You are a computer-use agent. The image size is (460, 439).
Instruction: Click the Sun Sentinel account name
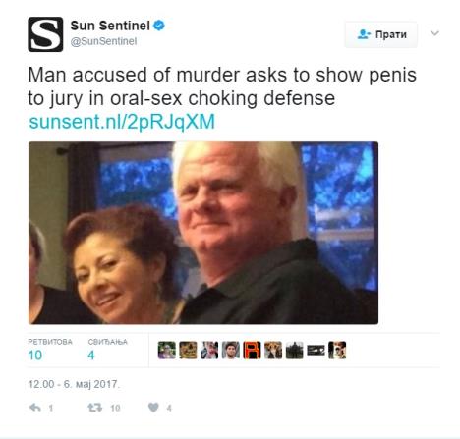pyautogui.click(x=110, y=26)
